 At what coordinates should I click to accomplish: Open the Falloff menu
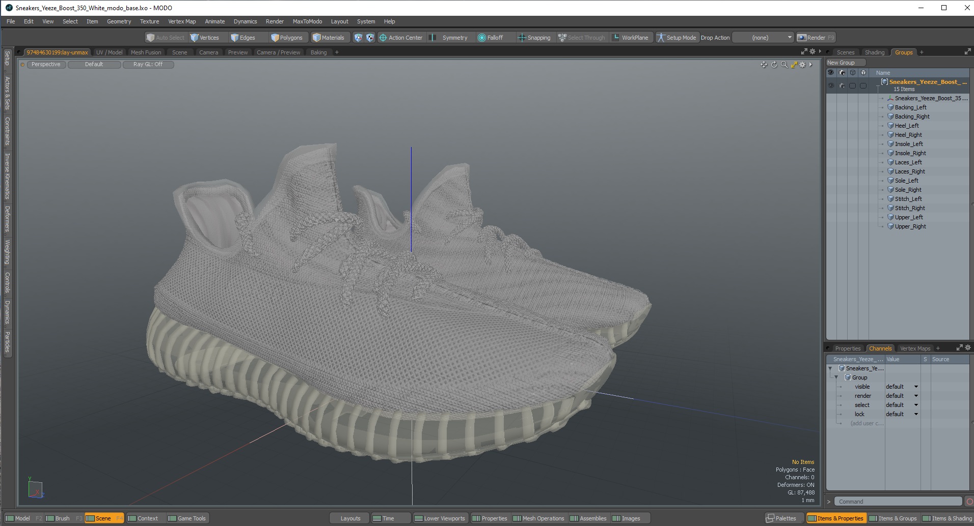click(x=490, y=38)
